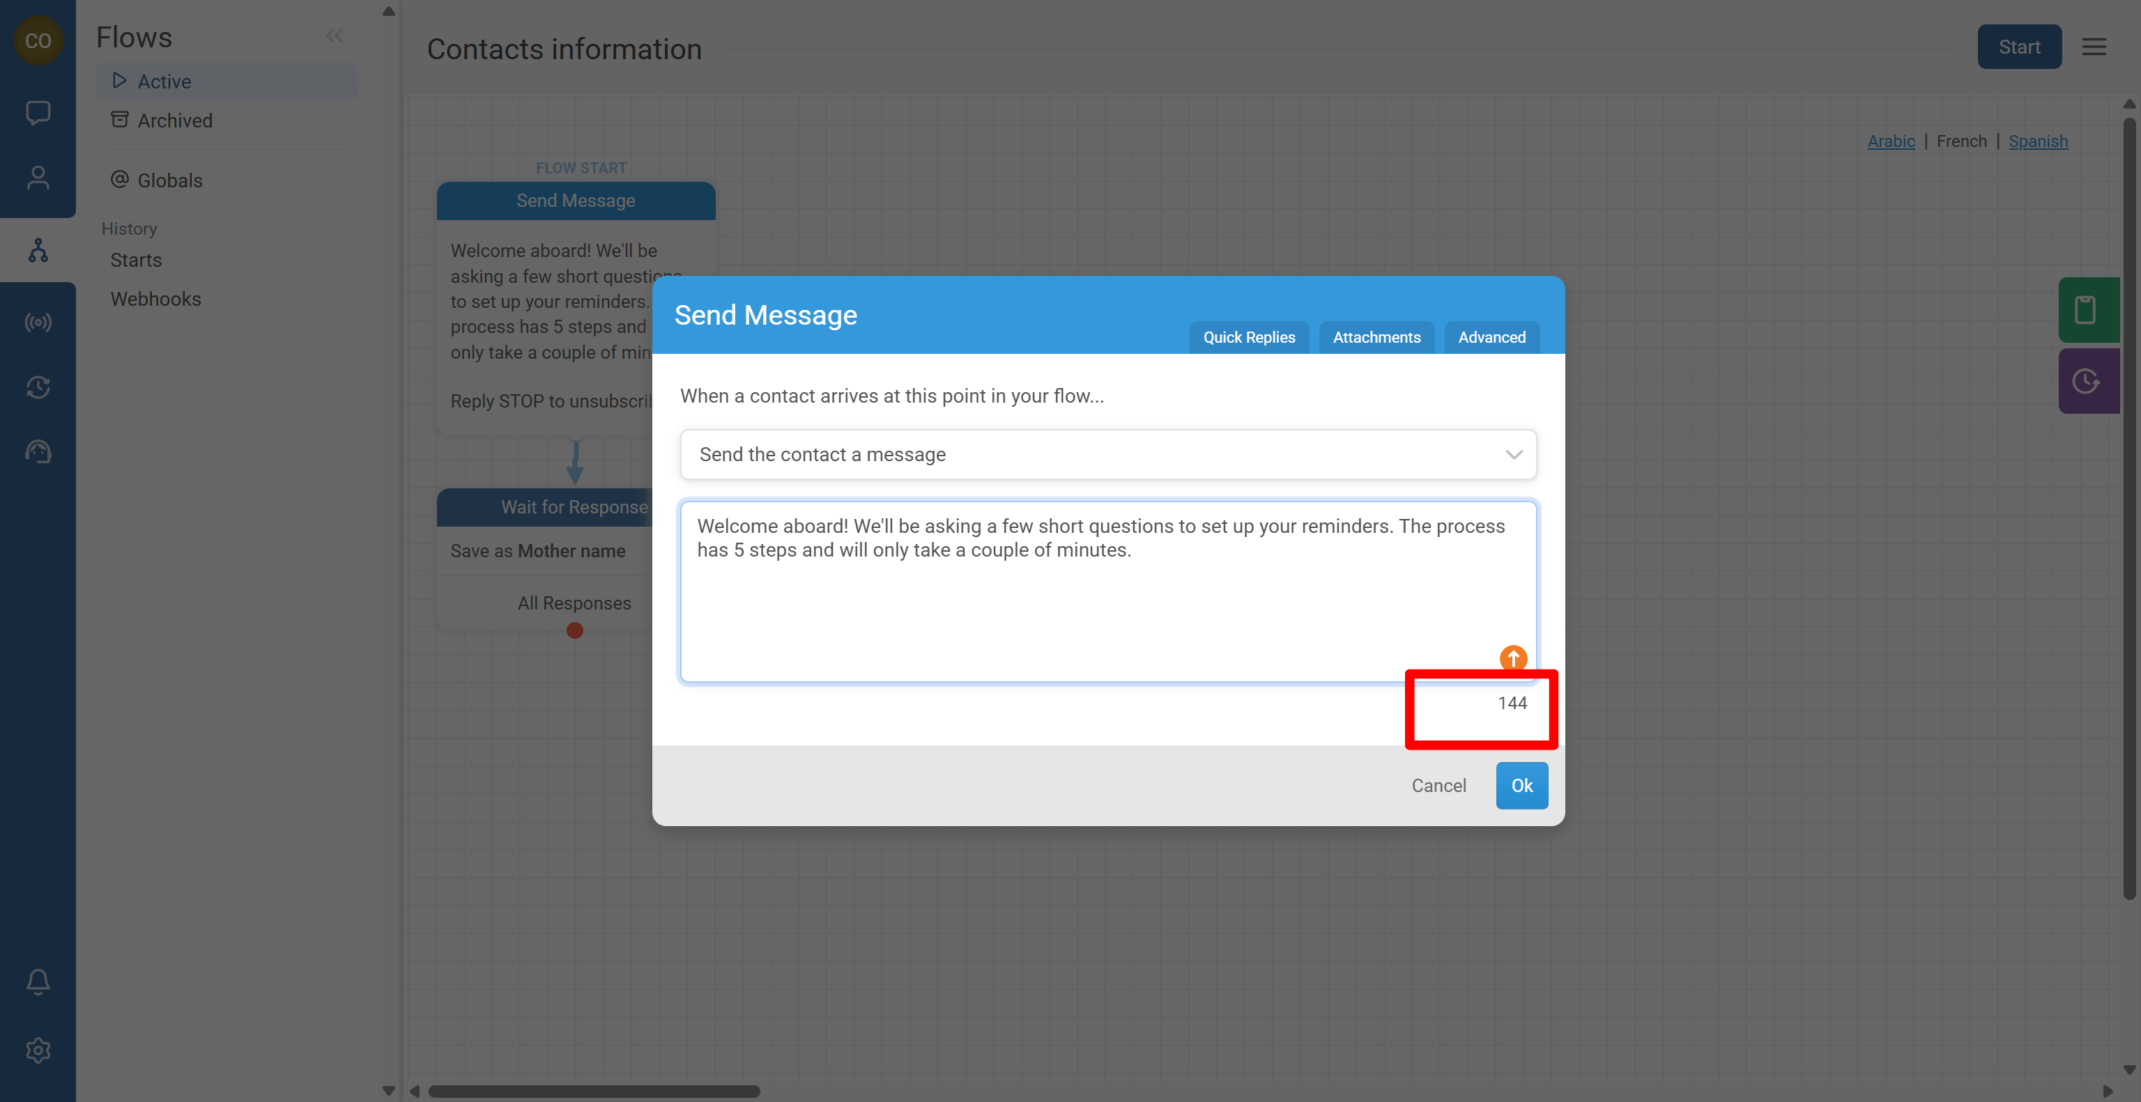The image size is (2141, 1102).
Task: Switch language to Spanish
Action: [x=2037, y=141]
